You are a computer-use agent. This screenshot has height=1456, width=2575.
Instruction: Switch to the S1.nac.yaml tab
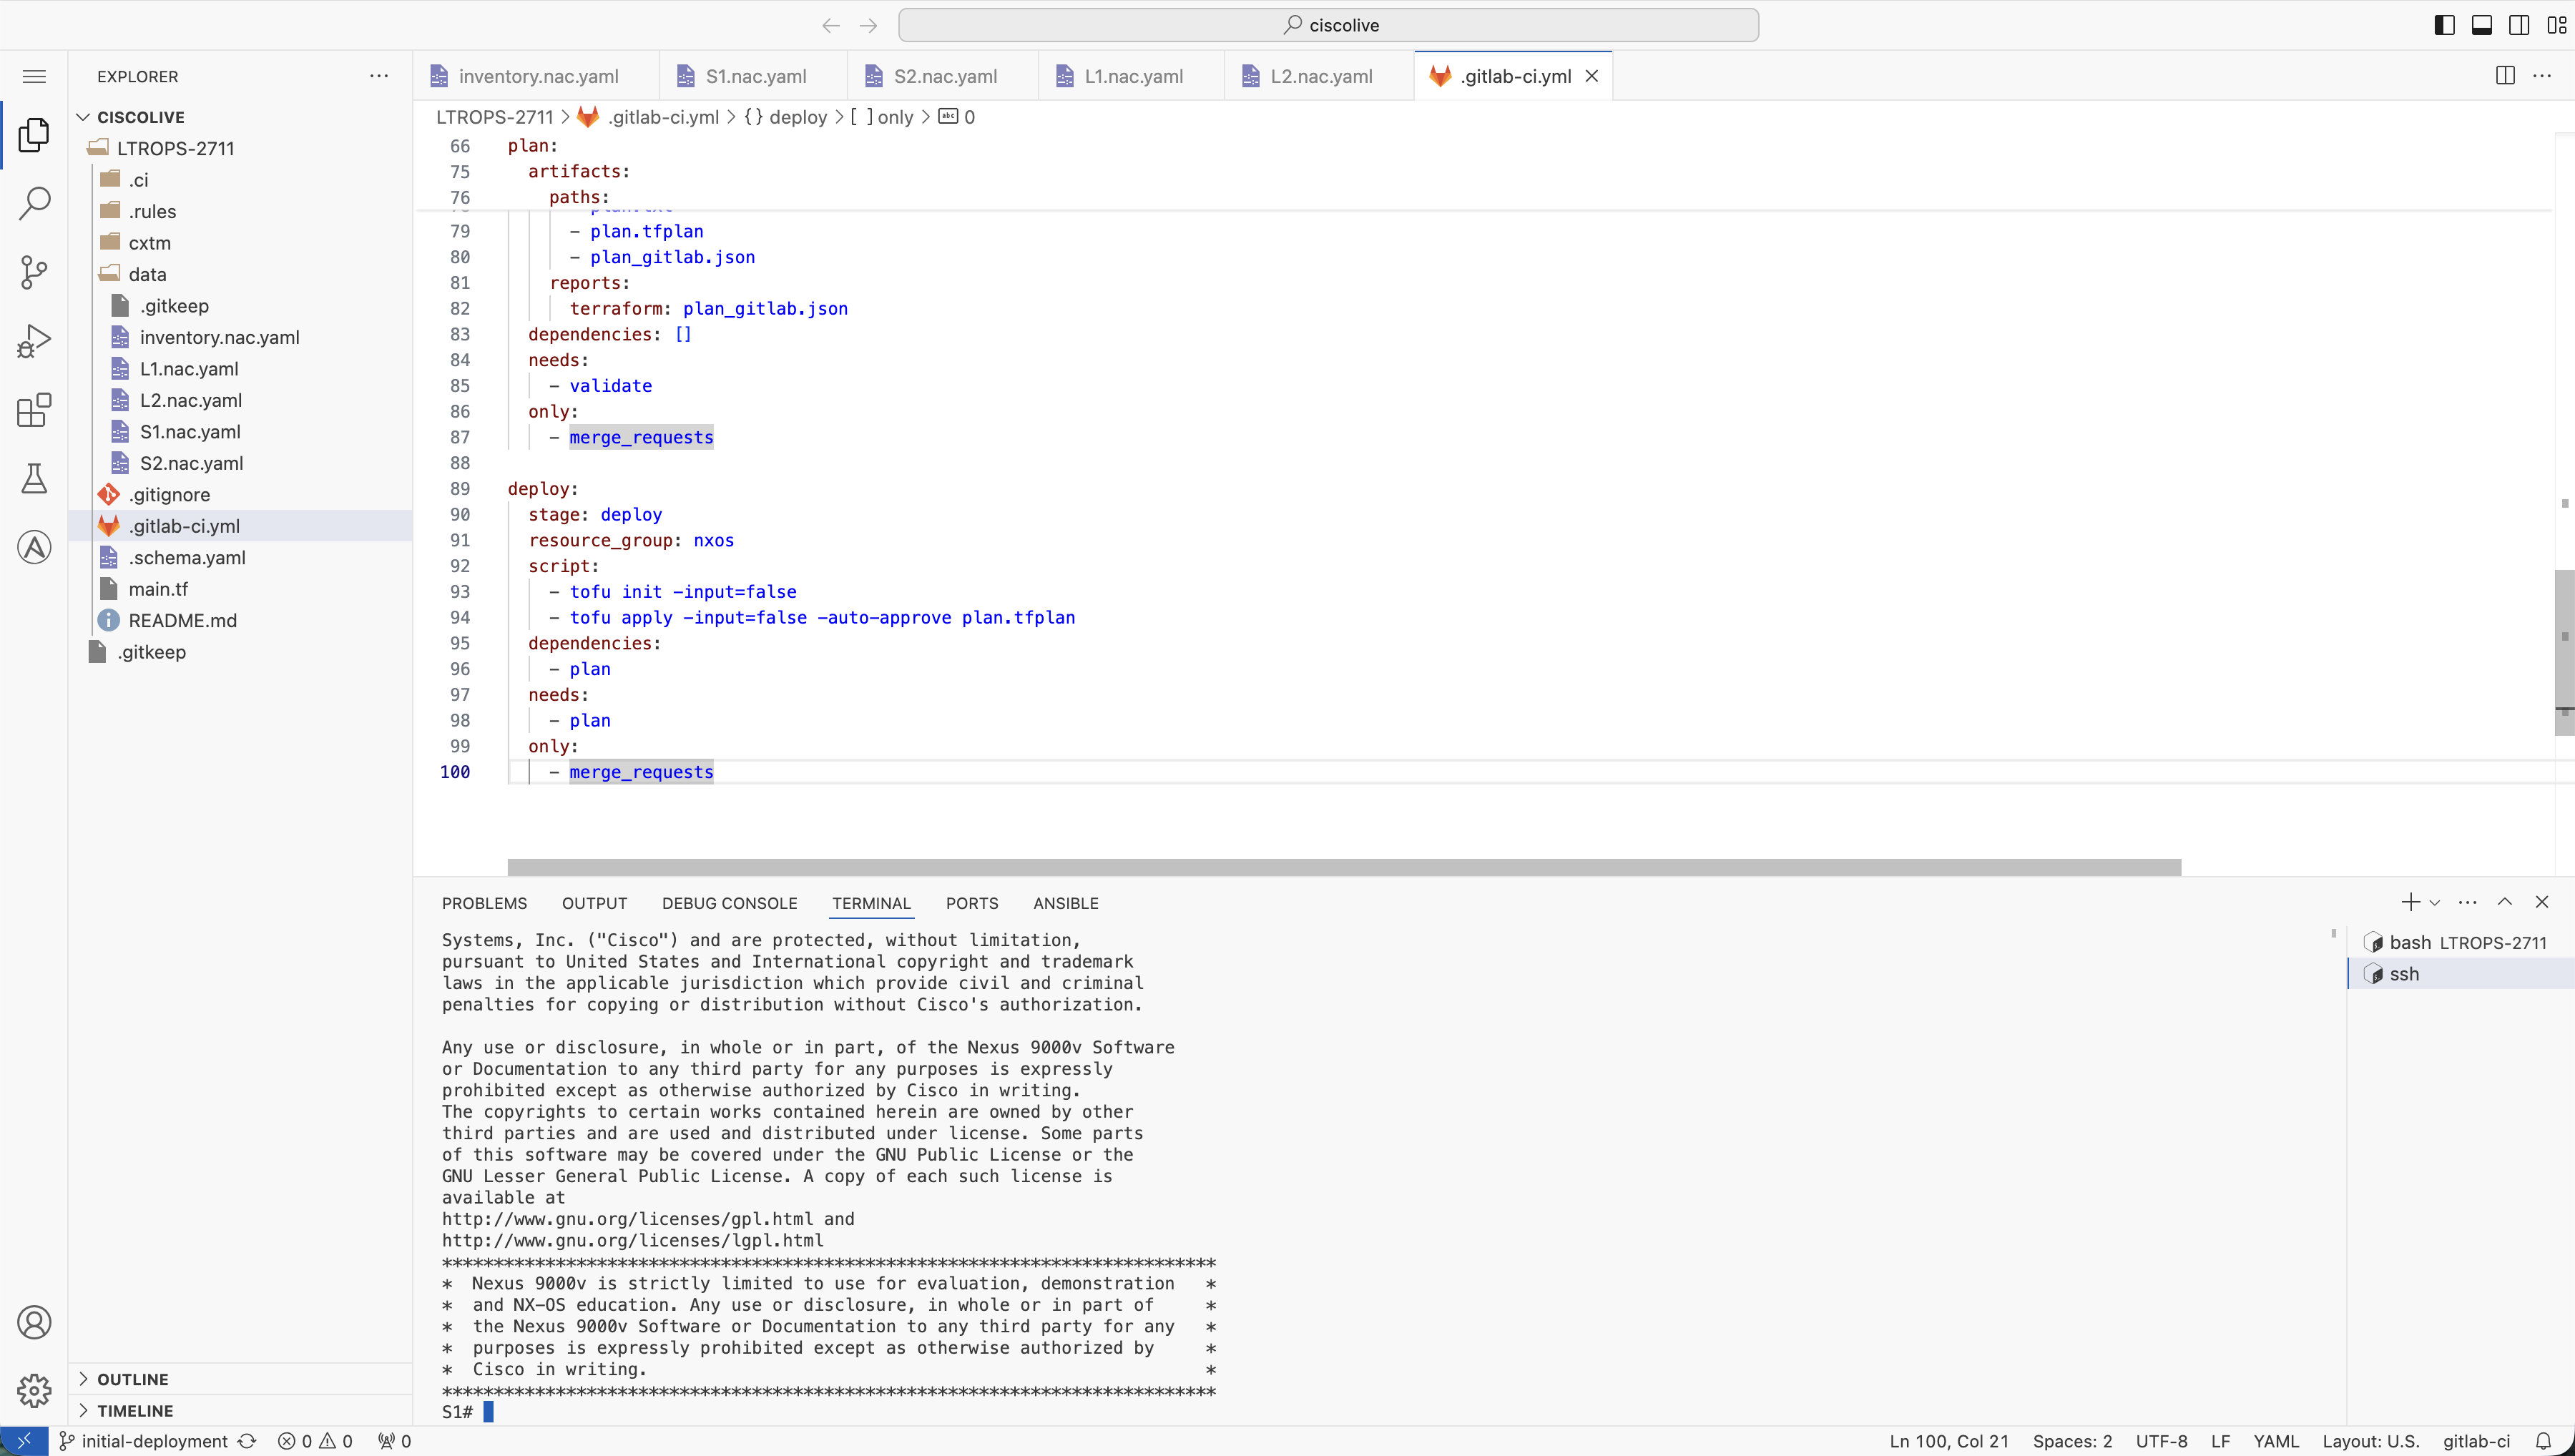[755, 76]
